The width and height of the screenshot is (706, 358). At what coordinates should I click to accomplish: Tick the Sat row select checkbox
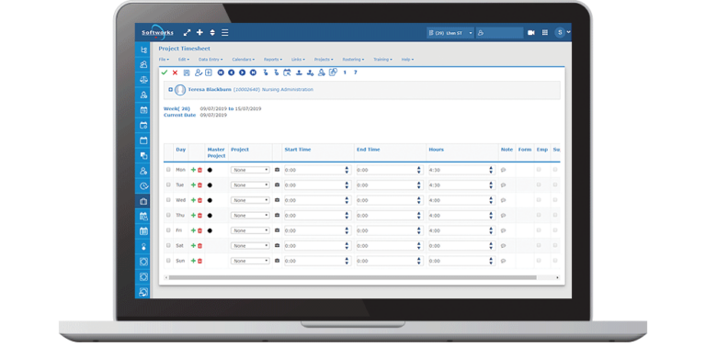coord(168,246)
